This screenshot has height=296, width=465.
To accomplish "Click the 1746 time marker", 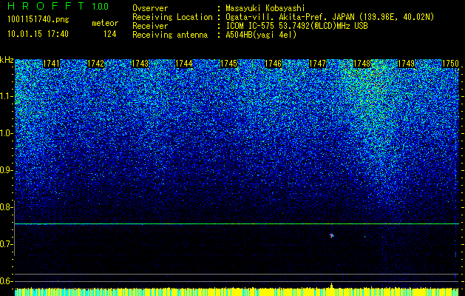I will 273,64.
